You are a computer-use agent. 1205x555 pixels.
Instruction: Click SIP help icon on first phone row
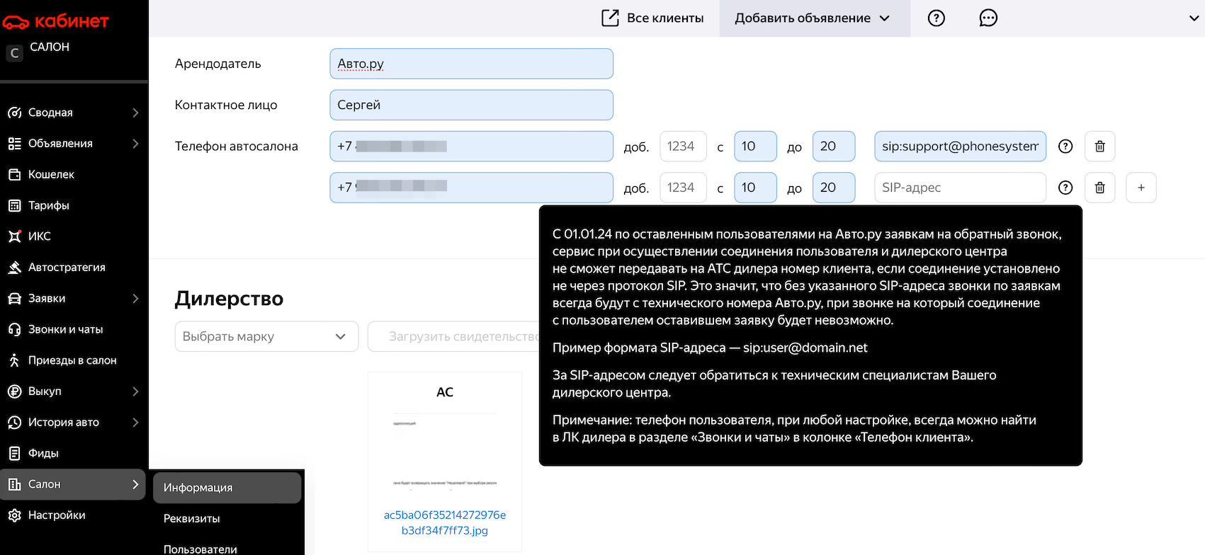1065,147
